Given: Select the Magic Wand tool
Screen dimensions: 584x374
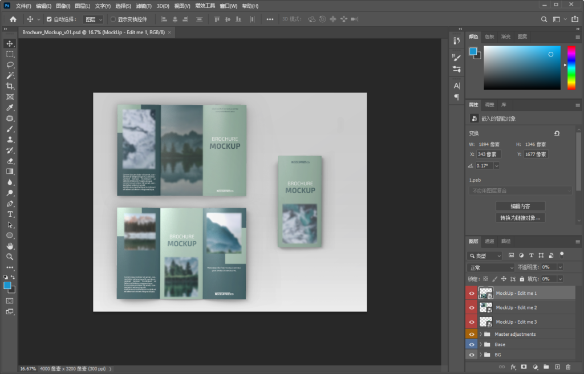Looking at the screenshot, I should (10, 76).
